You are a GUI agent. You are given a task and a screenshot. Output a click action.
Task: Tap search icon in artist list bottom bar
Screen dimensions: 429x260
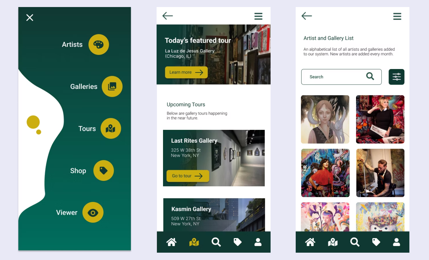click(355, 242)
